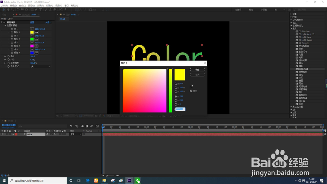Select the Clone Stamp tool

(50, 9)
